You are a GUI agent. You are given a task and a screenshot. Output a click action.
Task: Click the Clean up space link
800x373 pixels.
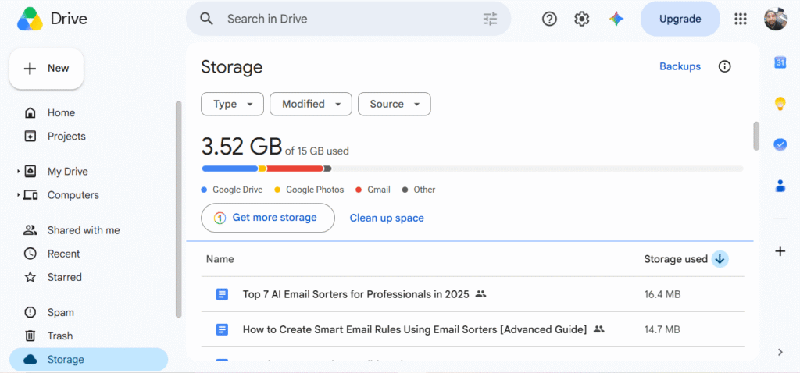pos(387,218)
